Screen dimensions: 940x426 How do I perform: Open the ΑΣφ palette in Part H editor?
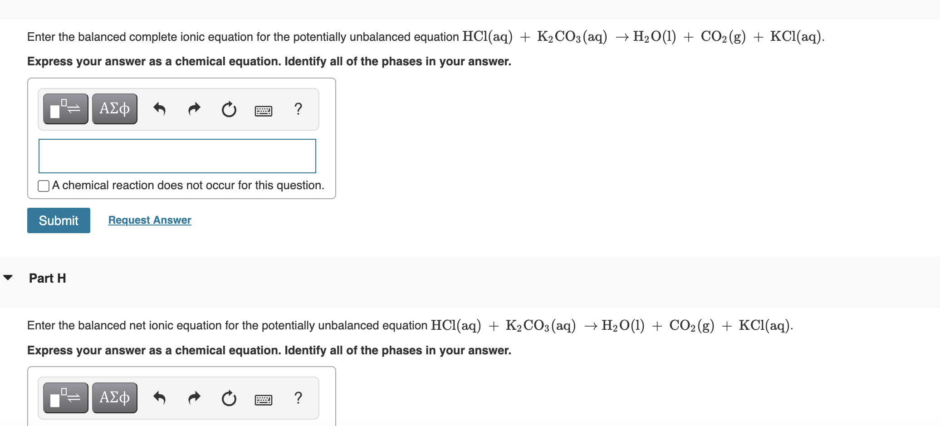pyautogui.click(x=114, y=398)
